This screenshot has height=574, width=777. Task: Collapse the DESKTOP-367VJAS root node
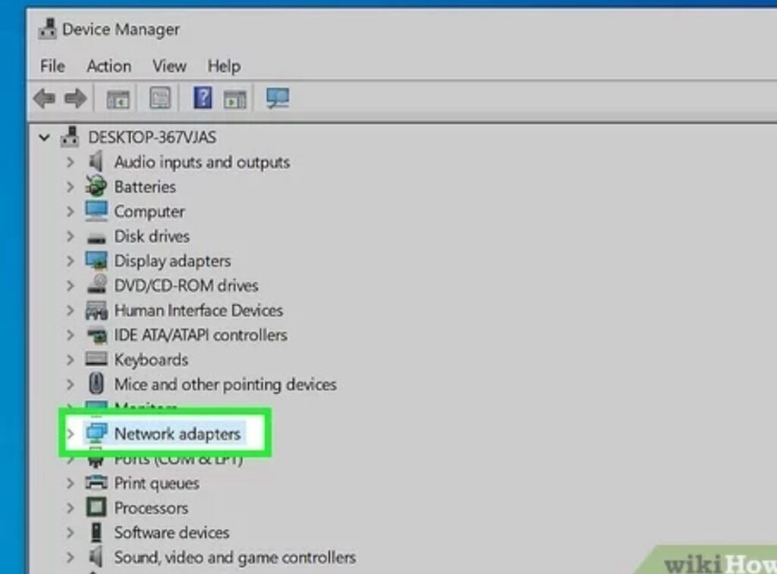pyautogui.click(x=45, y=138)
